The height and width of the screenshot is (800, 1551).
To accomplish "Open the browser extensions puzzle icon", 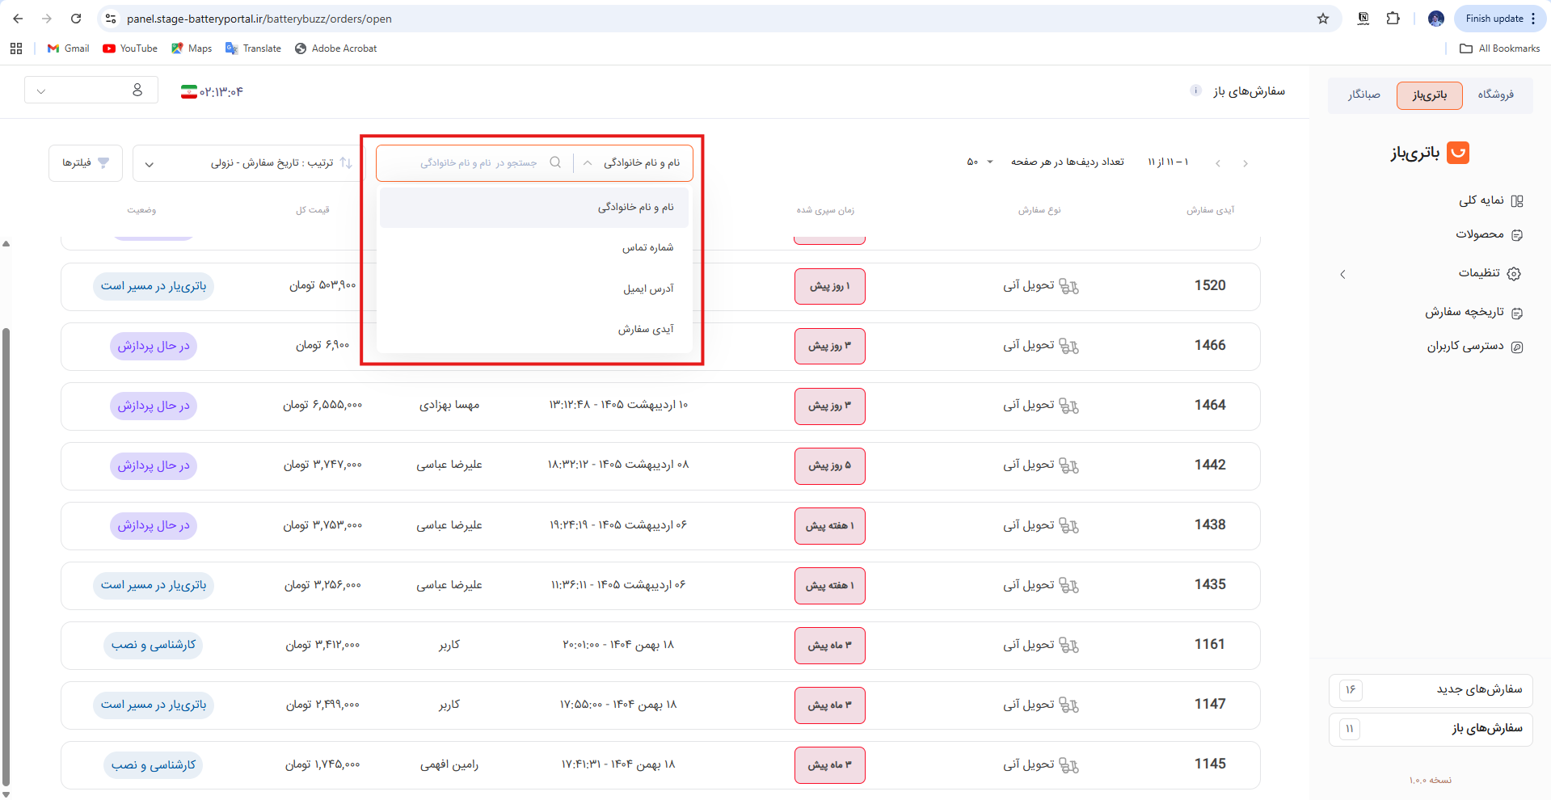I will click(x=1393, y=19).
